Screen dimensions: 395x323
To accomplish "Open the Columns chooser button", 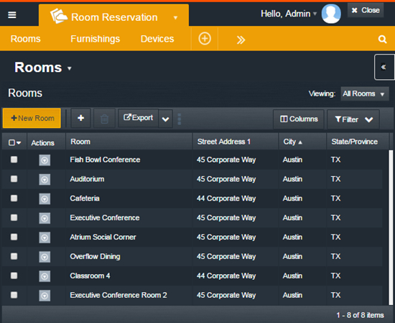I will (x=299, y=119).
